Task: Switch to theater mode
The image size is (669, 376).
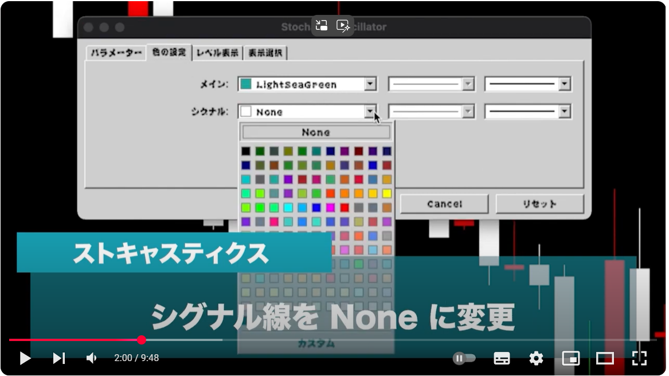Action: pos(605,358)
